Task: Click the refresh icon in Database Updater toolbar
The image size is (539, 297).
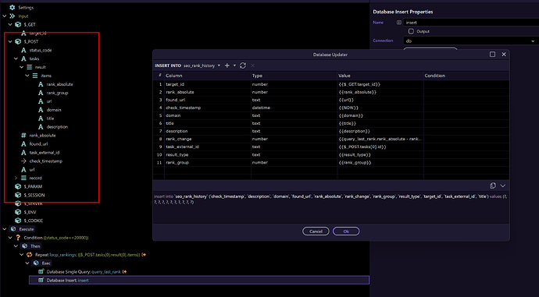Action: tap(243, 65)
